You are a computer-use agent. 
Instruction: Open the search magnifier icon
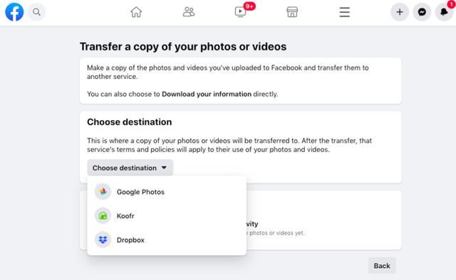pos(36,12)
